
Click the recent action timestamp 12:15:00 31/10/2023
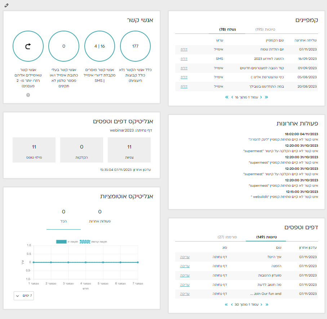(x=302, y=192)
